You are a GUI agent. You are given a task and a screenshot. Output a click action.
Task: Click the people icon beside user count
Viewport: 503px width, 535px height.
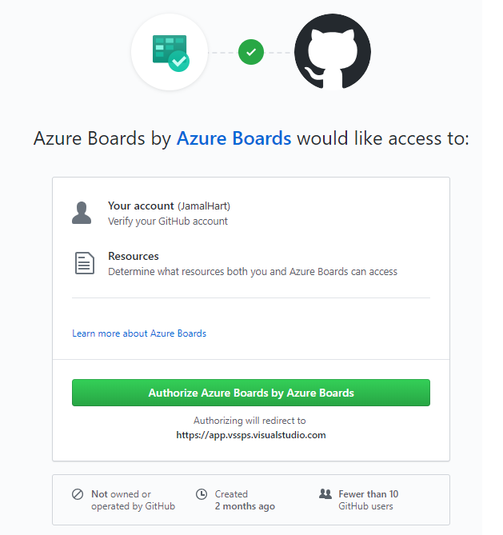tap(325, 494)
